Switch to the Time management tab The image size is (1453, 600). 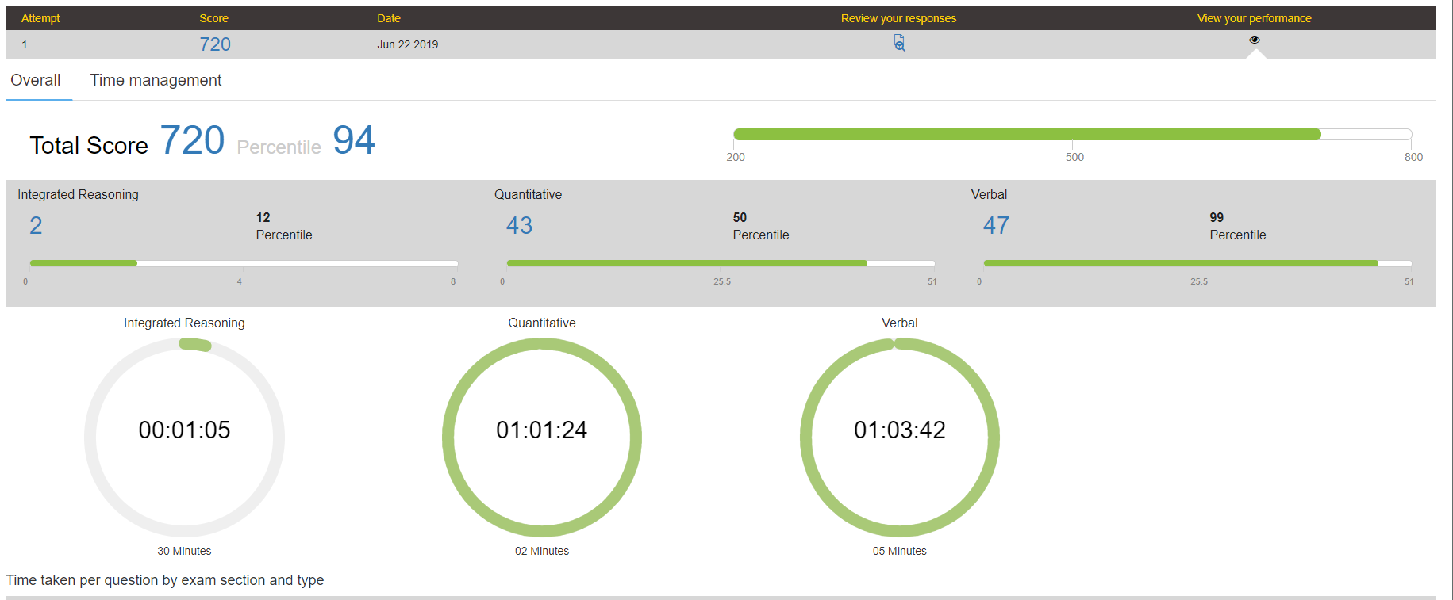pyautogui.click(x=156, y=80)
